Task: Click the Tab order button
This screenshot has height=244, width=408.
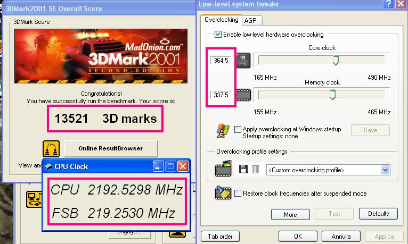Action: (220, 237)
